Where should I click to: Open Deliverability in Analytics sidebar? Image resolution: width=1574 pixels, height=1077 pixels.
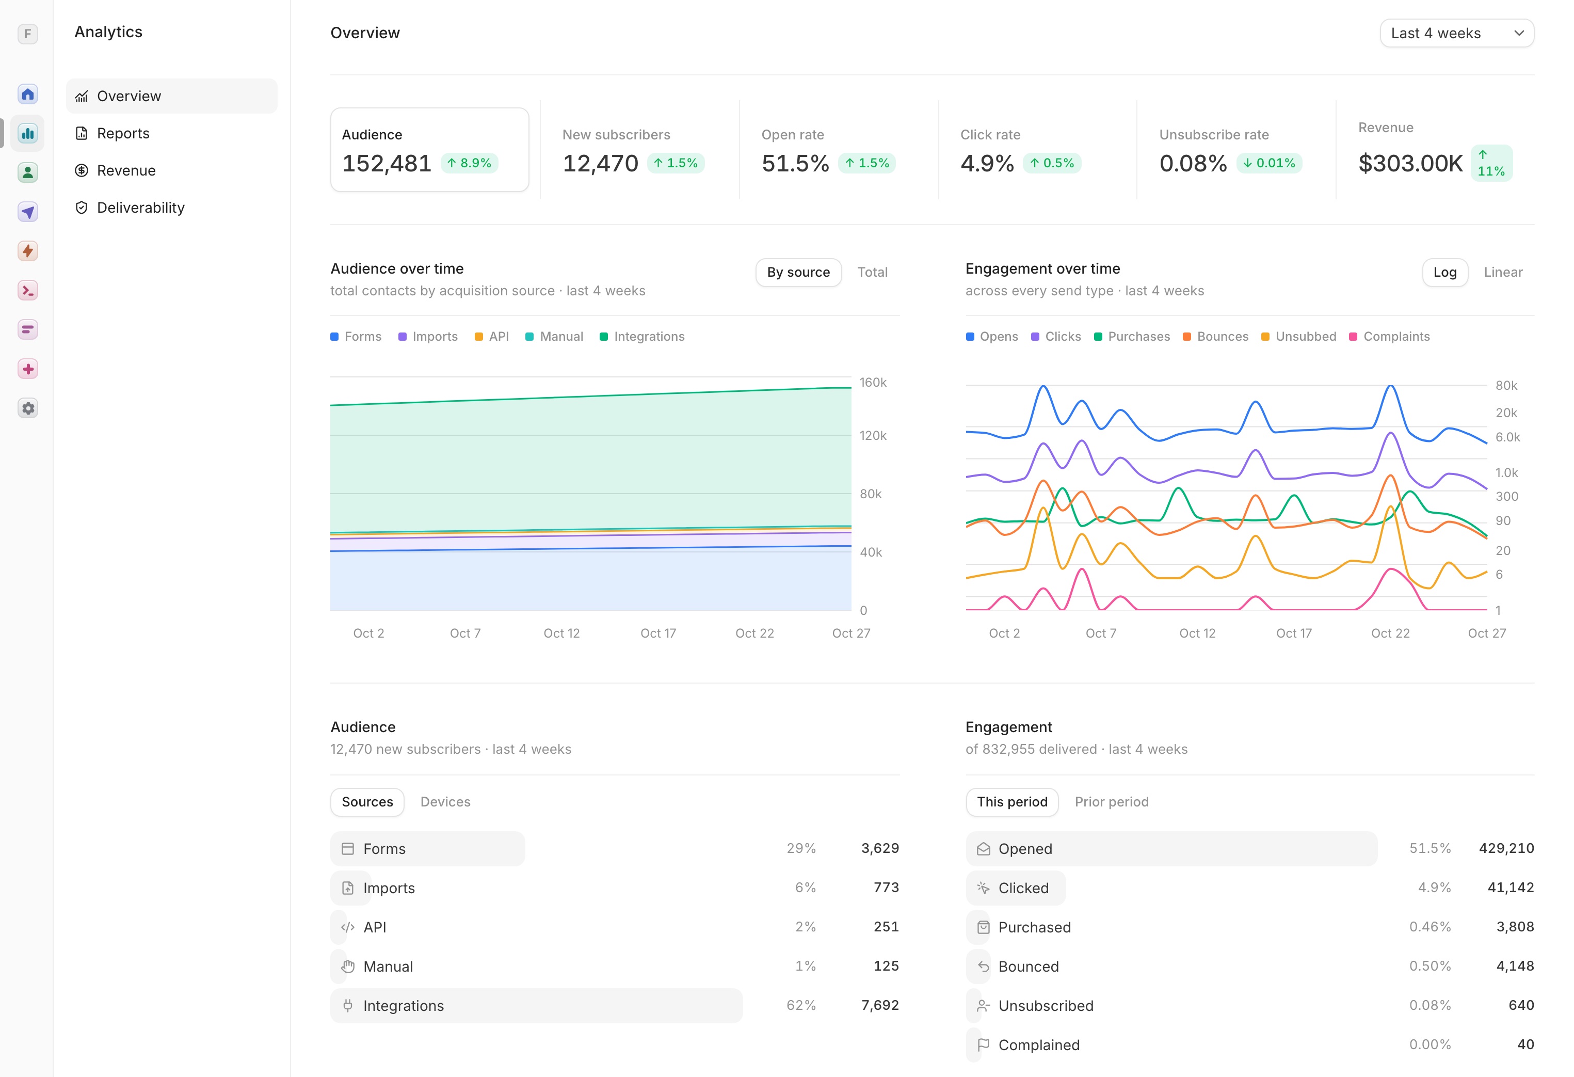click(x=172, y=208)
